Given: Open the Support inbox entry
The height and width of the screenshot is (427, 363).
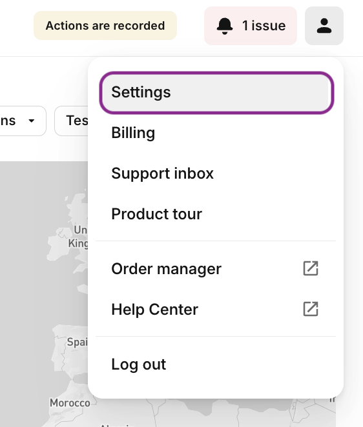Looking at the screenshot, I should click(x=216, y=174).
